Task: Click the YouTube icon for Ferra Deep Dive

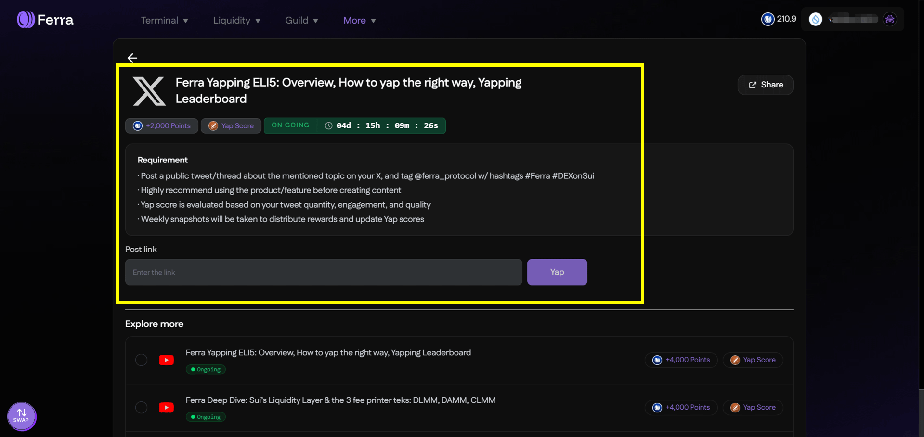Action: (167, 408)
